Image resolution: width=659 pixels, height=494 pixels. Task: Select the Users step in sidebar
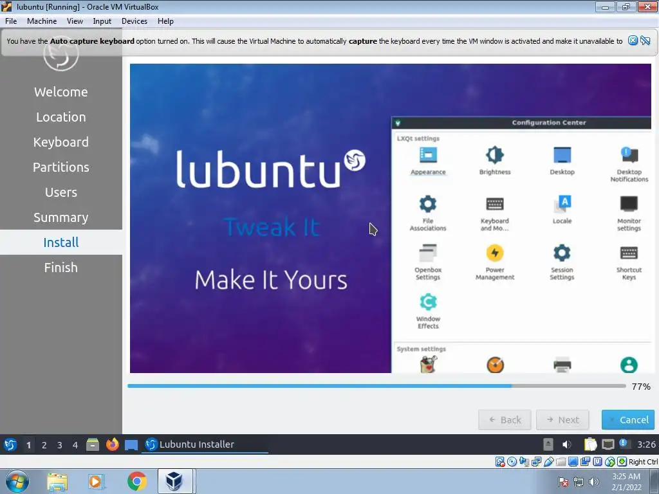tap(61, 192)
